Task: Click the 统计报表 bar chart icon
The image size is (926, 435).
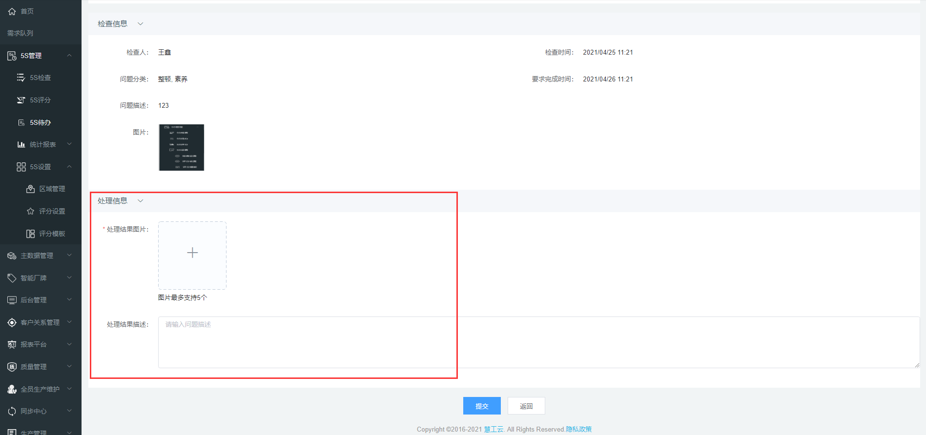Action: [21, 144]
